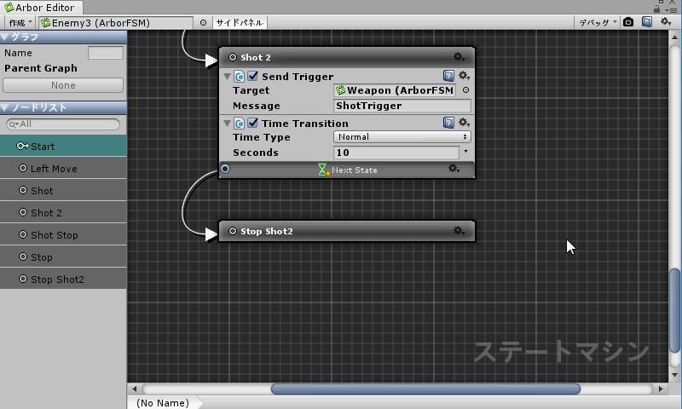Click the horizontal scrollbar left arrow
The width and height of the screenshot is (682, 409).
(135, 389)
